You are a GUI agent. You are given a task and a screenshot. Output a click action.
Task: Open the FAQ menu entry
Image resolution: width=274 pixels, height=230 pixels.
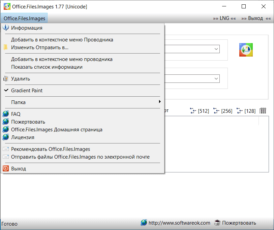pos(83,114)
